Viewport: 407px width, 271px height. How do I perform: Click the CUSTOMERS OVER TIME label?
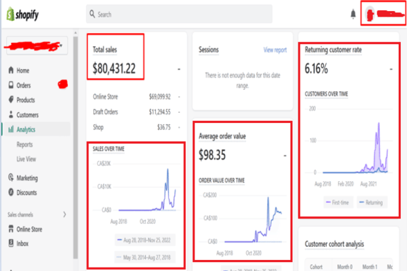(x=326, y=94)
